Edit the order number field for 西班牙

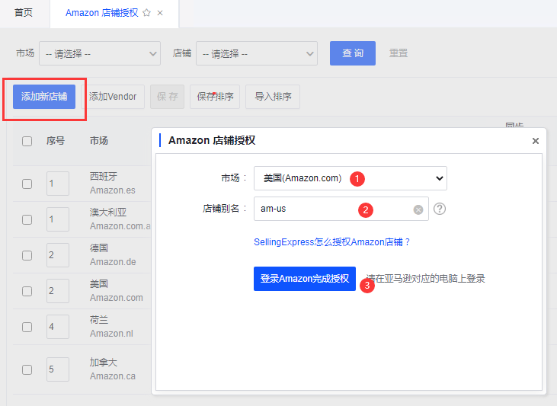click(58, 184)
